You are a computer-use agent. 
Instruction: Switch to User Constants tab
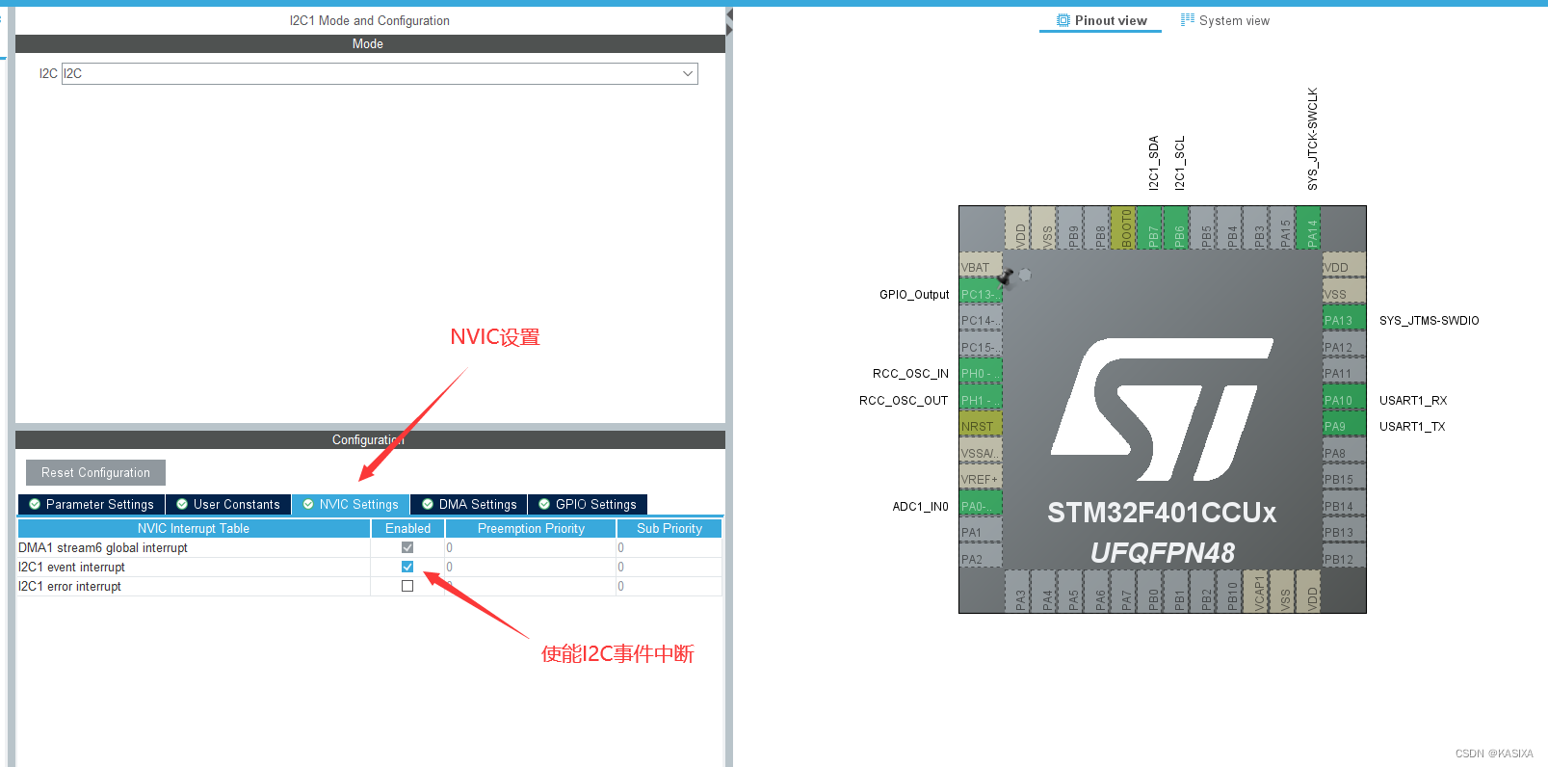tap(228, 504)
